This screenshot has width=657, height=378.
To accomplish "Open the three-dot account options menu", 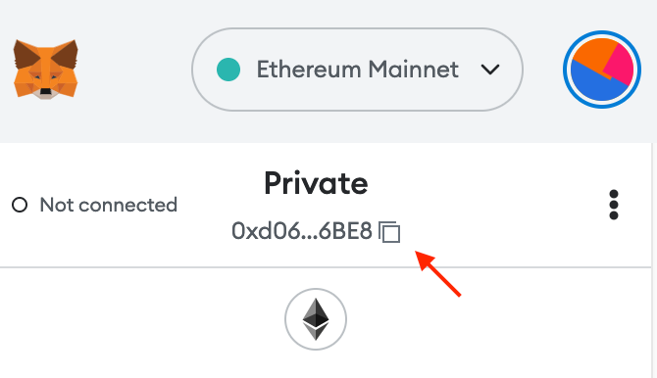I will click(x=614, y=205).
